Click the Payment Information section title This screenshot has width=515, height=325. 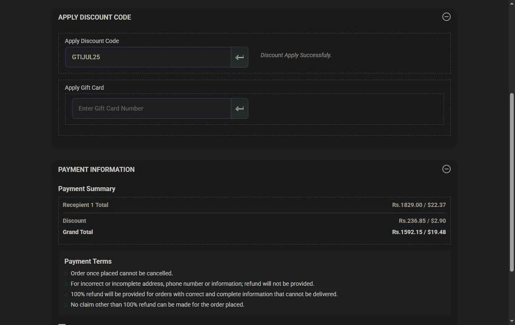pyautogui.click(x=96, y=169)
